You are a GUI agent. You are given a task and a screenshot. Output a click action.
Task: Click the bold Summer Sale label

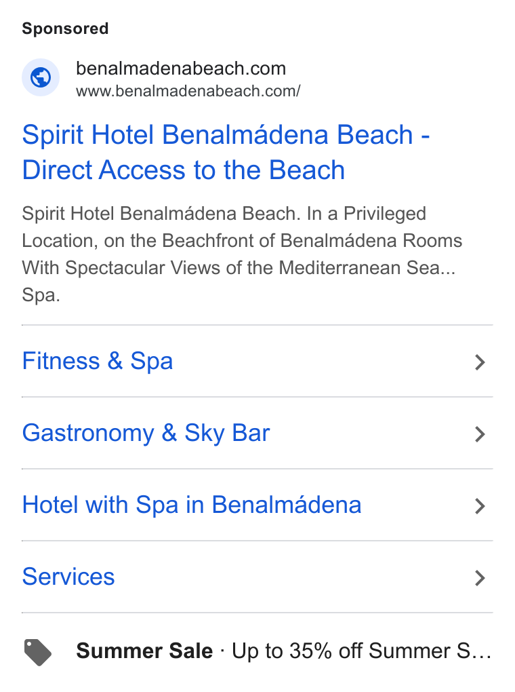point(144,651)
